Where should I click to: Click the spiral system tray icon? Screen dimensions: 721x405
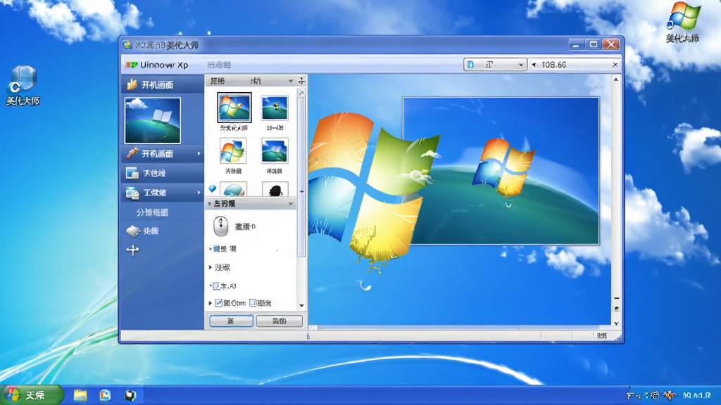point(656,395)
